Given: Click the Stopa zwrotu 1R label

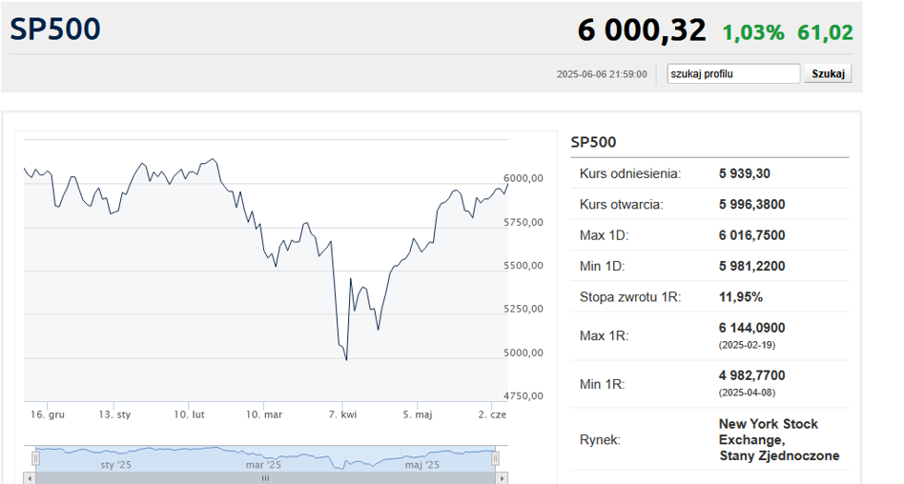Looking at the screenshot, I should pos(630,297).
